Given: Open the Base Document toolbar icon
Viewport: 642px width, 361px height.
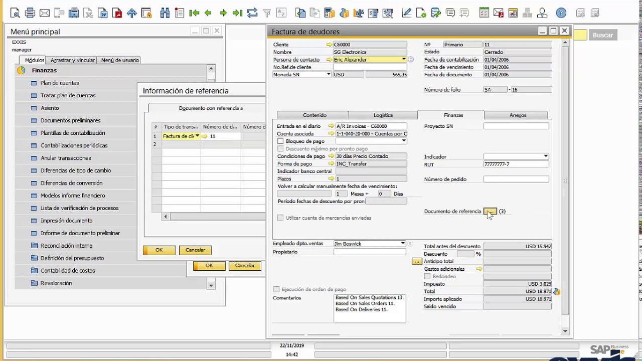Looking at the screenshot, I should (x=300, y=13).
